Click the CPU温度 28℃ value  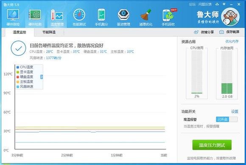50,51
